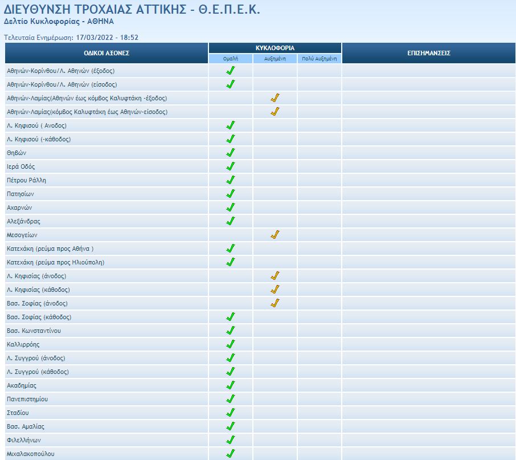Click the ΕΠΙΣΗΜΑΝΣΕΙΣ column header
This screenshot has height=460, width=516.
(x=429, y=53)
